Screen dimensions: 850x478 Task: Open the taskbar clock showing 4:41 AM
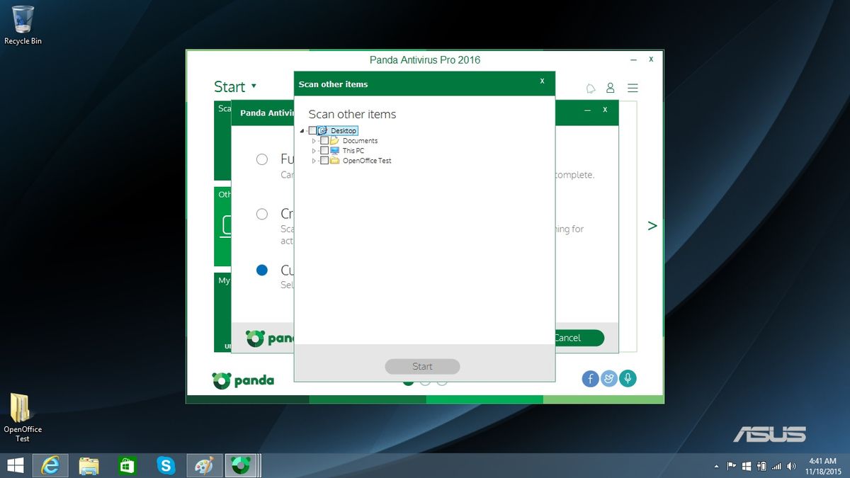[x=822, y=466]
